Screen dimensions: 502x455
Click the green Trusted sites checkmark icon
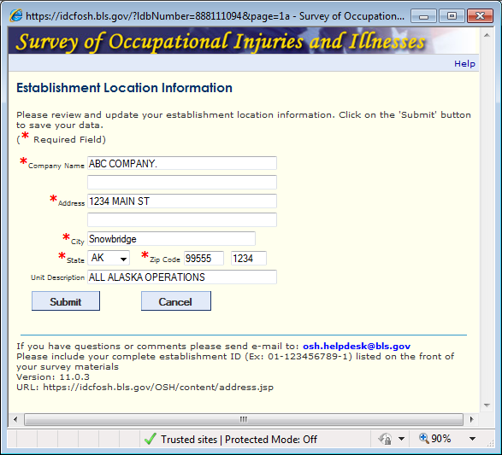[x=151, y=439]
